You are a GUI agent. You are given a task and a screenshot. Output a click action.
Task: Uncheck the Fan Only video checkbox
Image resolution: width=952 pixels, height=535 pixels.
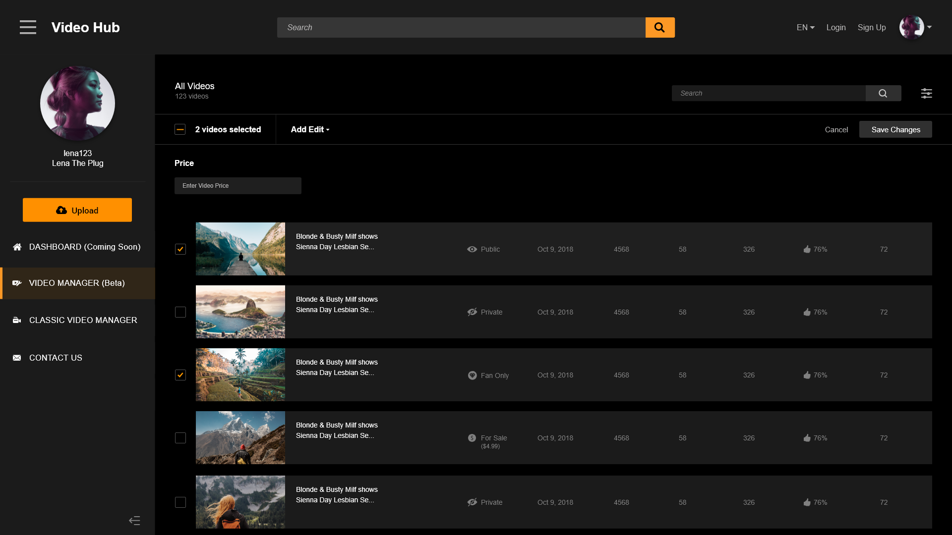[x=180, y=375]
